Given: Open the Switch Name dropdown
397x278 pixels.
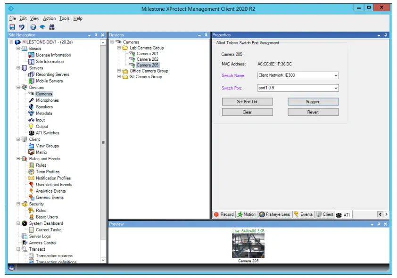Looking at the screenshot, I should (x=335, y=75).
